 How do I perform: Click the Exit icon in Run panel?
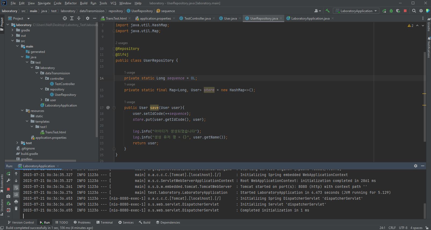8,210
